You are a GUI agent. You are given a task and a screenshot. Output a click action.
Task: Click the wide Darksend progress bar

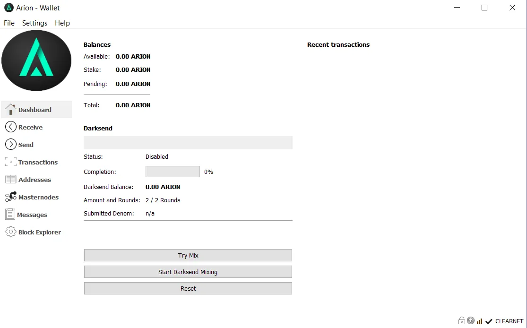coord(188,143)
